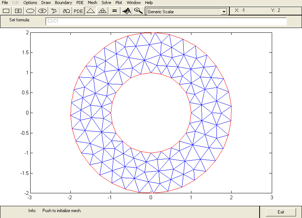The width and height of the screenshot is (302, 218).
Task: Open the Boundary menu
Action: (x=63, y=3)
